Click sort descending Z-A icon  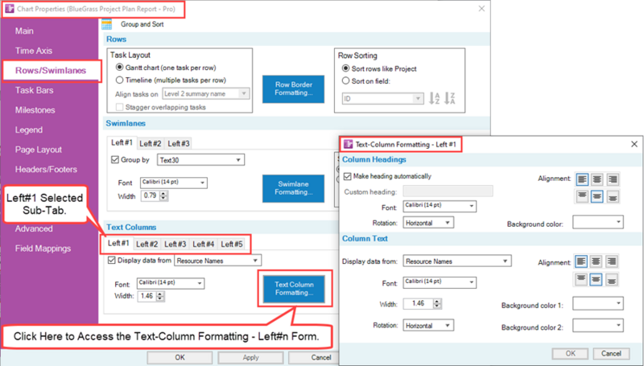(450, 98)
